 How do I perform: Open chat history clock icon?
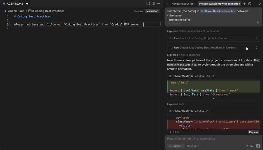pyautogui.click(x=250, y=4)
